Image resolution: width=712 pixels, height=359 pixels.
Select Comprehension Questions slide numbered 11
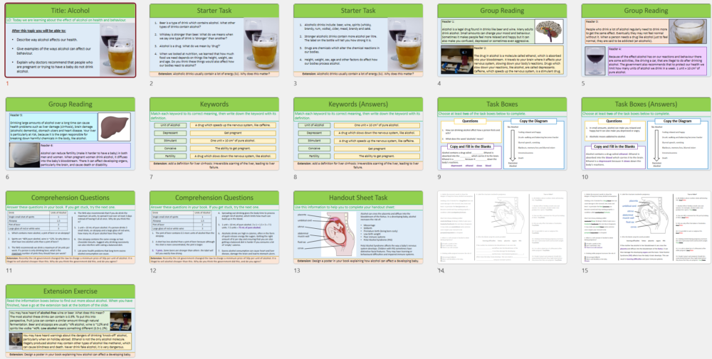coord(70,227)
